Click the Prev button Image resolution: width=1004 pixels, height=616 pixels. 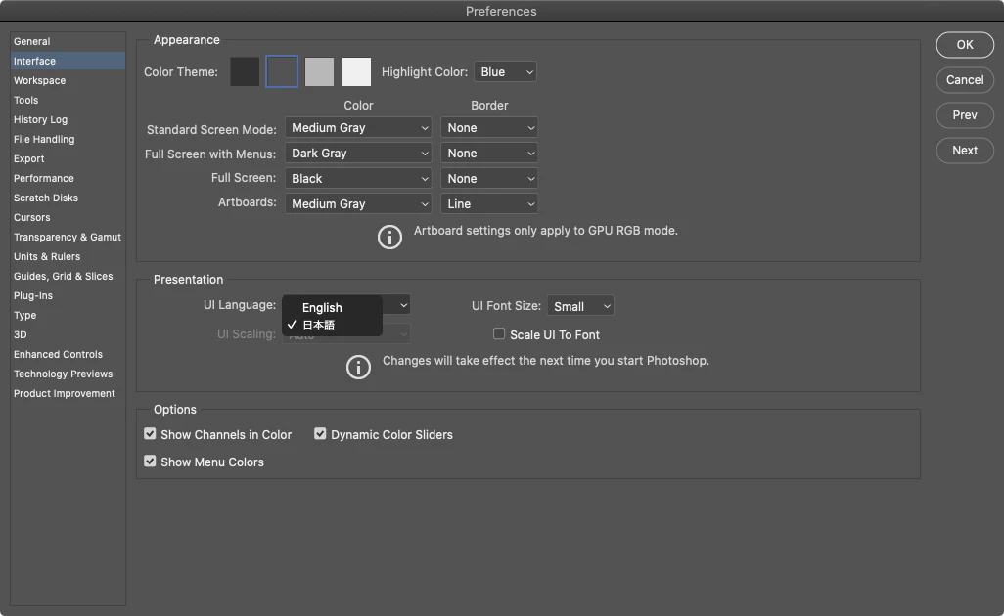[x=964, y=115]
